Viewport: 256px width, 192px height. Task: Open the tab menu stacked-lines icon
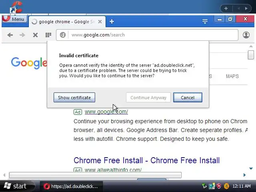(205, 21)
